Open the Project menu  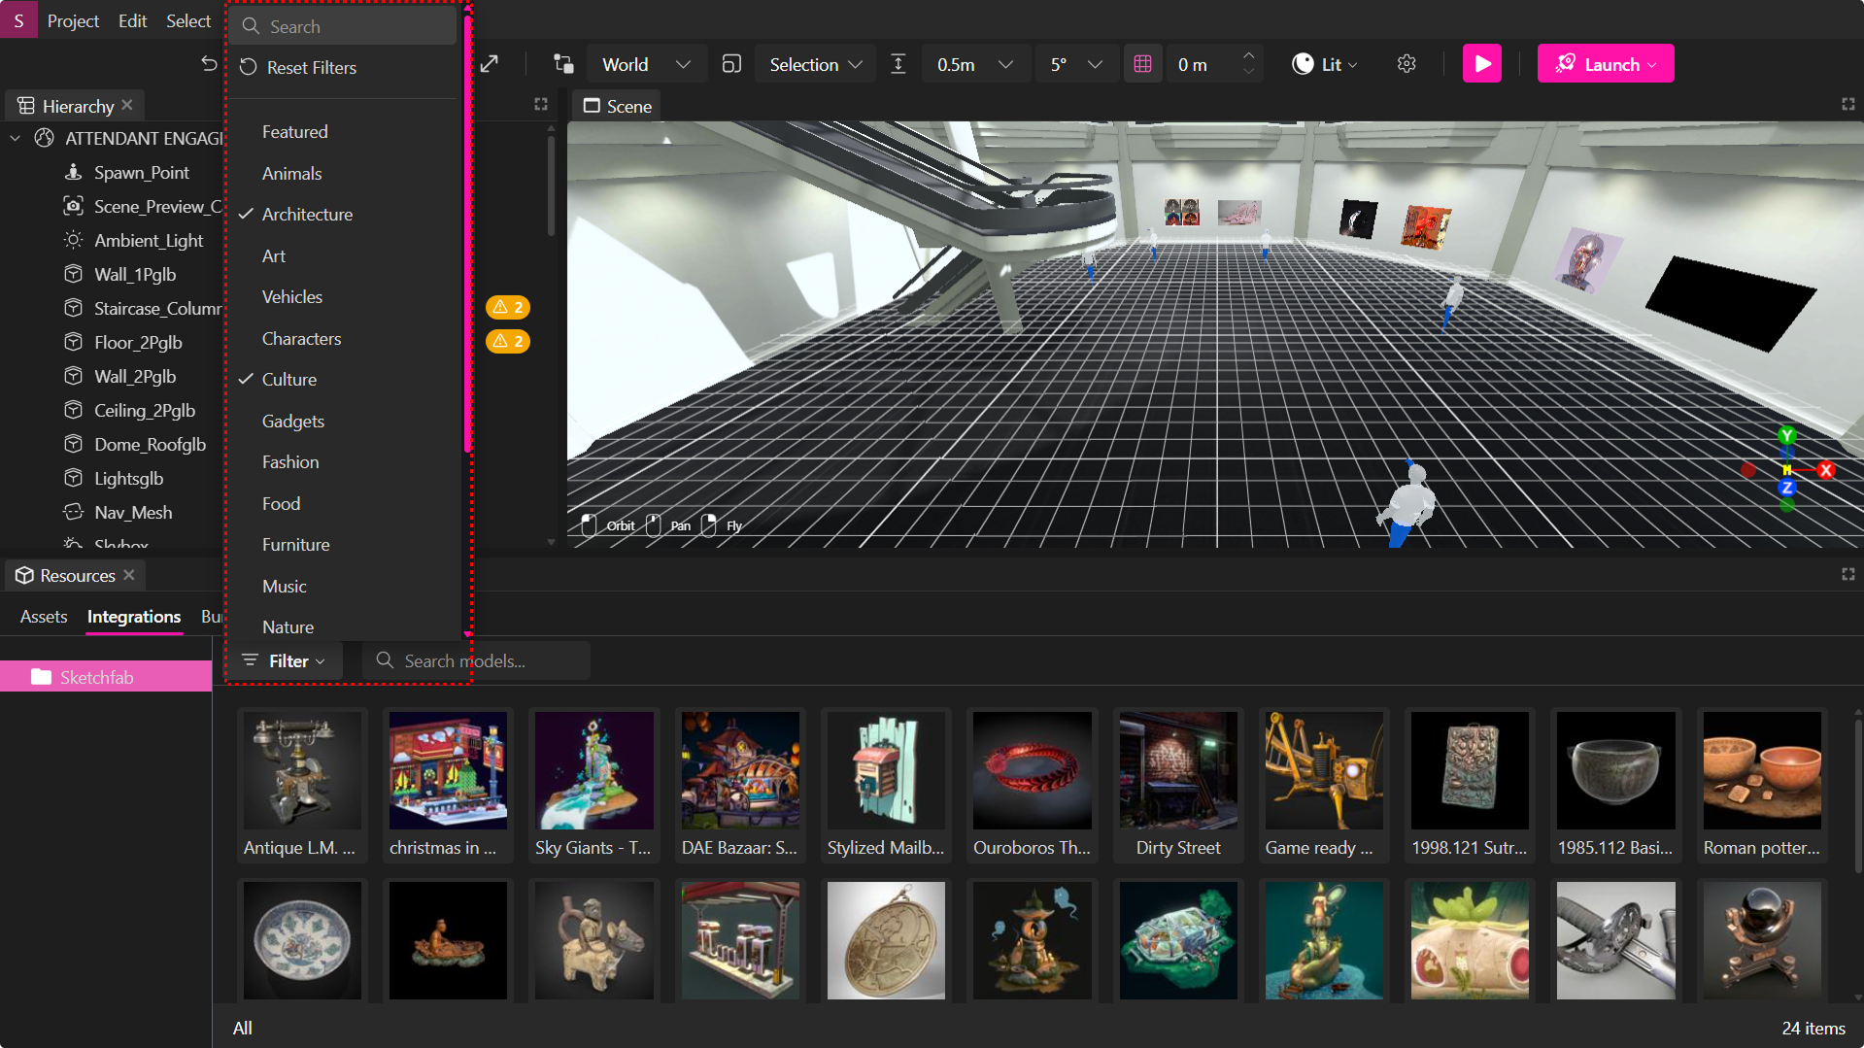pos(73,19)
